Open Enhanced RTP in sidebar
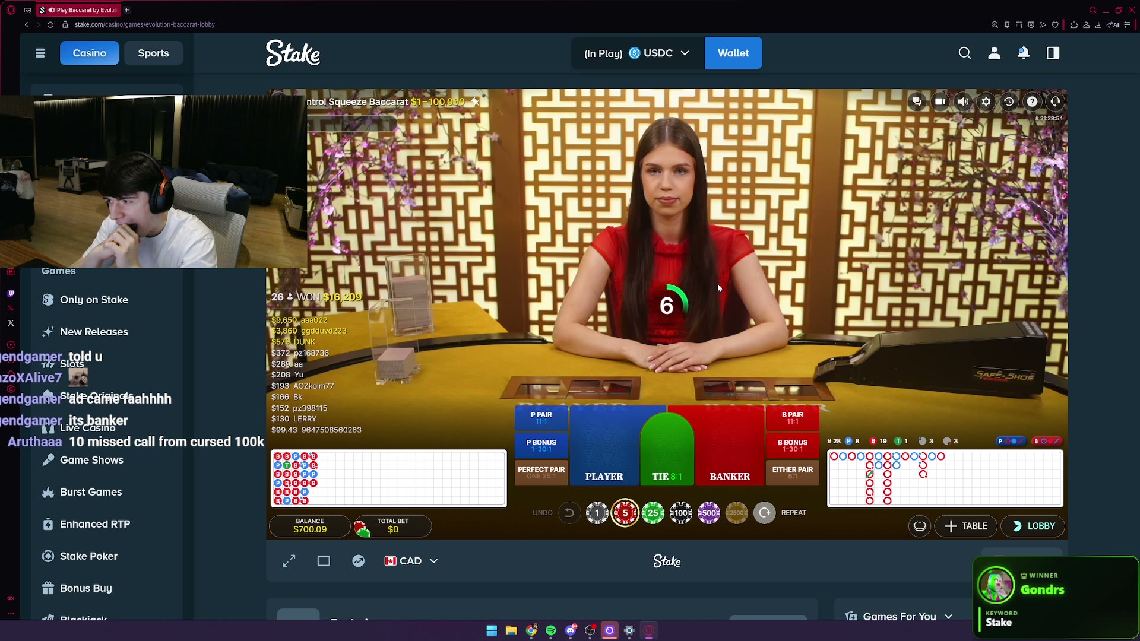Viewport: 1140px width, 641px height. 95,524
